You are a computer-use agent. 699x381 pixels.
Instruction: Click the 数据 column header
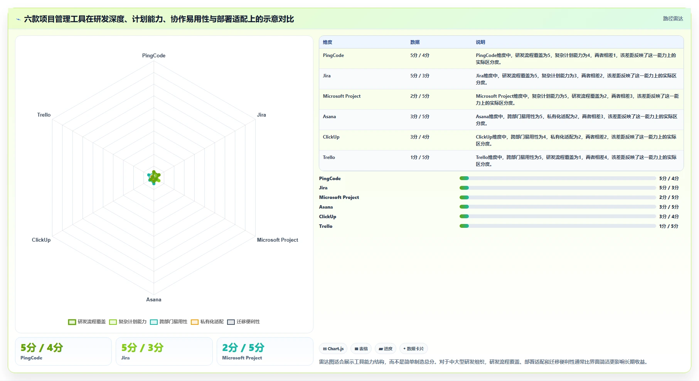click(x=415, y=42)
